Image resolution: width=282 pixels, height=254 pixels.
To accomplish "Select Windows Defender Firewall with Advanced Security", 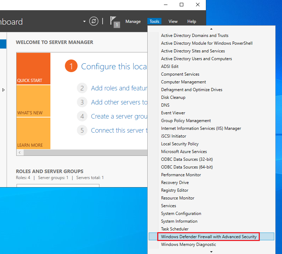I will coord(208,236).
